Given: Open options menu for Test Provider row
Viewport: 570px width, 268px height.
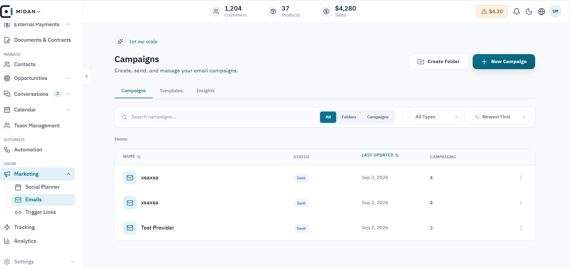Looking at the screenshot, I should click(521, 228).
